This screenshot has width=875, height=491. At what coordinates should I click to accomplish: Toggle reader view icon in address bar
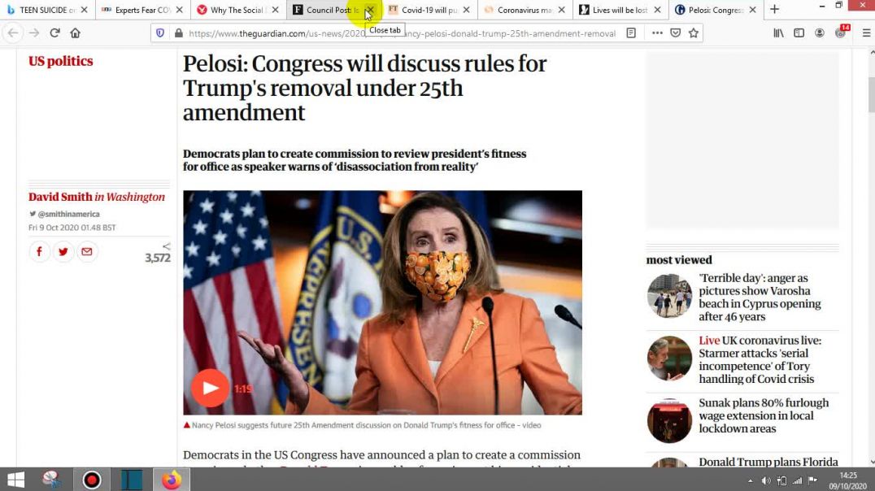pyautogui.click(x=631, y=33)
